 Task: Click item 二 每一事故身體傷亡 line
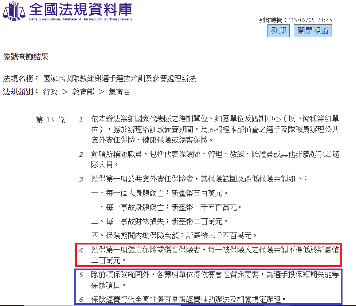point(167,207)
